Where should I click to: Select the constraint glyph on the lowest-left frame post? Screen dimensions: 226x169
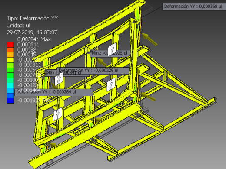coord(58,114)
